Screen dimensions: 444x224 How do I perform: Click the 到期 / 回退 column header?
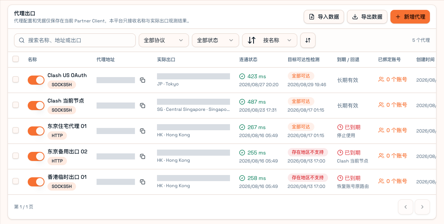[x=348, y=60]
